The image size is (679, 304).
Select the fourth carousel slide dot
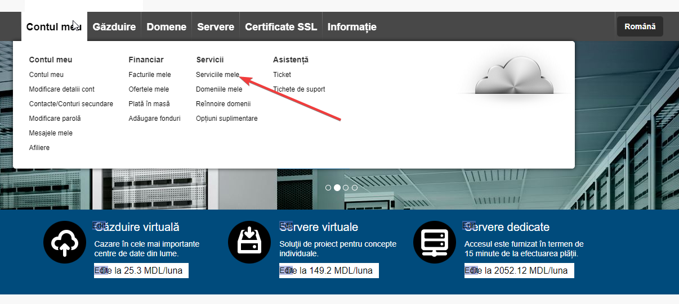click(355, 188)
